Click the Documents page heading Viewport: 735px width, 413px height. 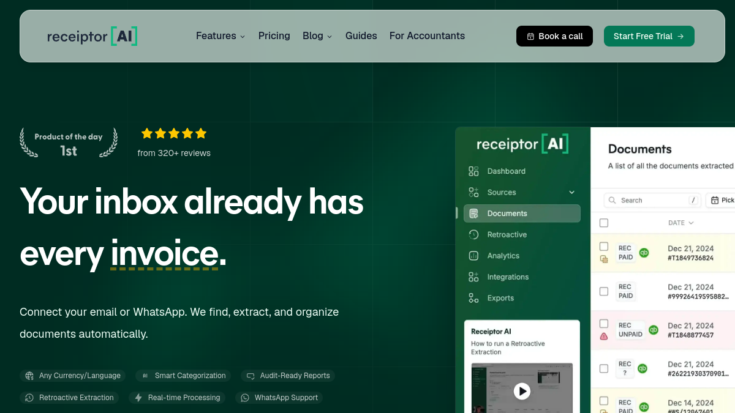point(639,149)
